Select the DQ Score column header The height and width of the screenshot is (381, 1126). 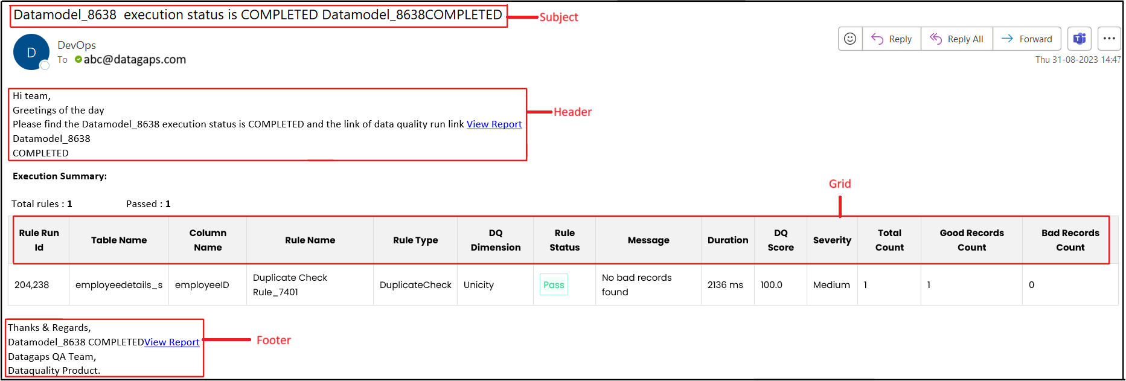click(x=781, y=240)
